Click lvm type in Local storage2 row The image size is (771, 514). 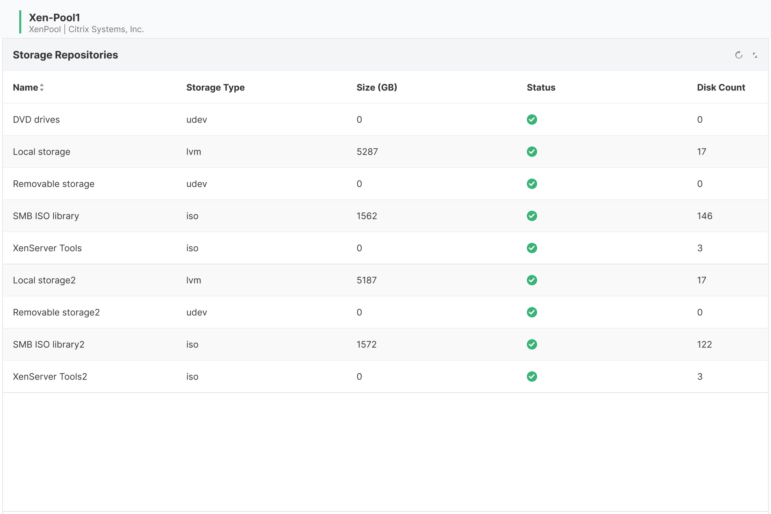coord(194,280)
